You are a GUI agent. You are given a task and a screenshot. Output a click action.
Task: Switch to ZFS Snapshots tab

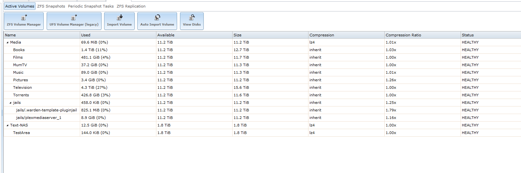tap(51, 6)
